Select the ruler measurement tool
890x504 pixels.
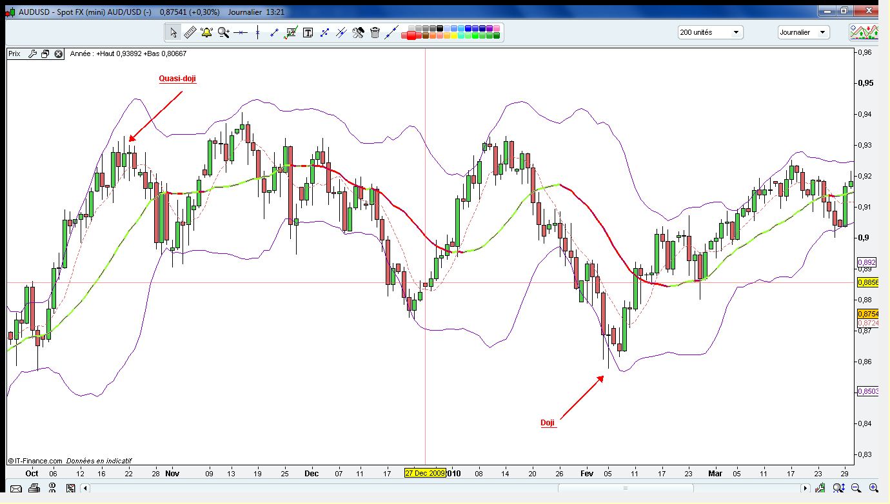(x=189, y=32)
